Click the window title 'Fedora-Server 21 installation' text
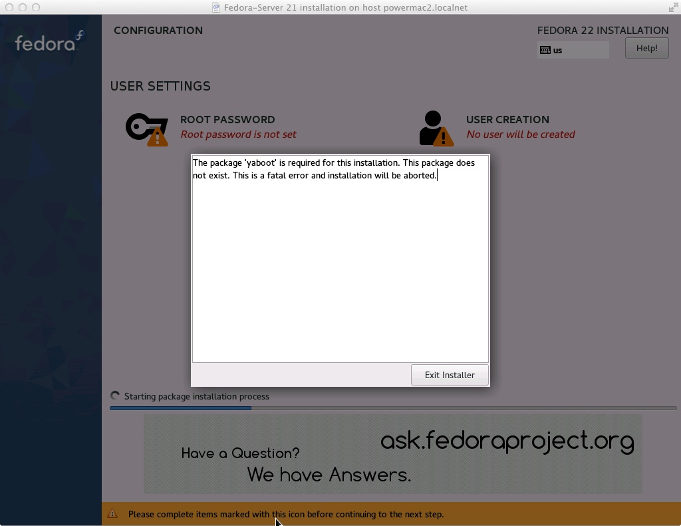681x526 pixels. click(x=346, y=7)
